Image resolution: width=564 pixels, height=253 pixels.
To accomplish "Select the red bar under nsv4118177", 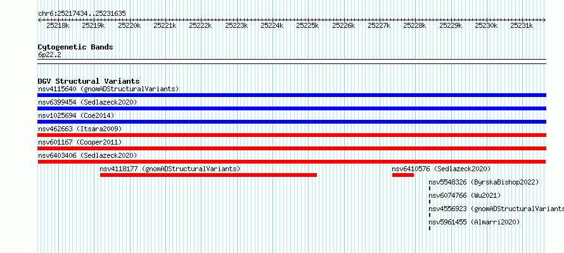I will 208,175.
